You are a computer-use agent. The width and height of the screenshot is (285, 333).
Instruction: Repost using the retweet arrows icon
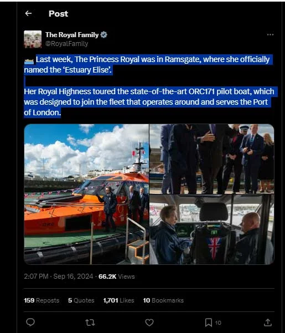pyautogui.click(x=90, y=322)
